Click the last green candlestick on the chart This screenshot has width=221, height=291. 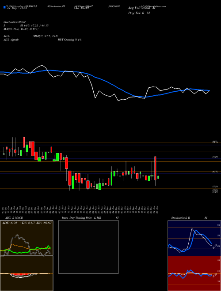158,177
